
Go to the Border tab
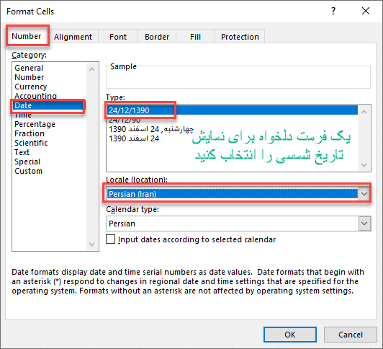(157, 37)
